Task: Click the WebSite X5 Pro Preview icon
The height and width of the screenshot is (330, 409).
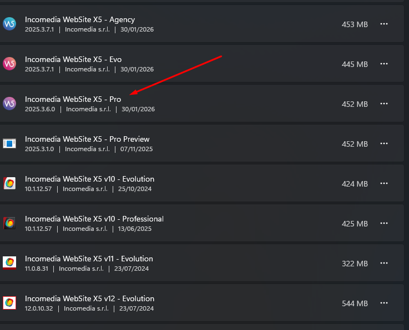Action: click(9, 143)
